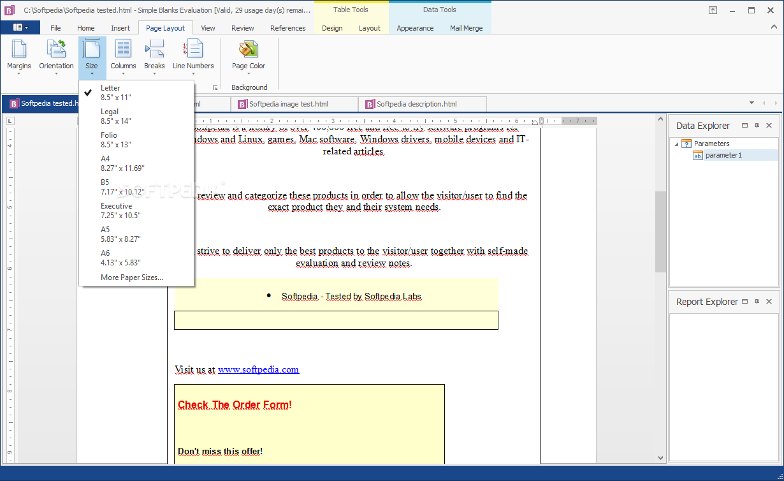Close the Size paper menu button
The image size is (784, 481).
pyautogui.click(x=92, y=57)
